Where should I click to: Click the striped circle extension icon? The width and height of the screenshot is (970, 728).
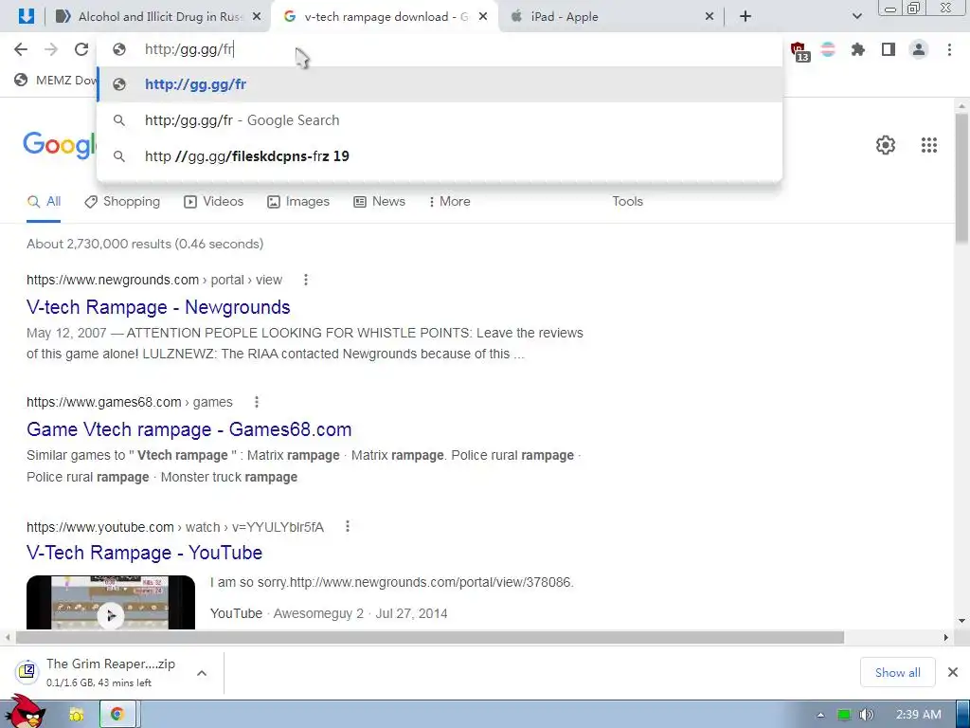[828, 49]
